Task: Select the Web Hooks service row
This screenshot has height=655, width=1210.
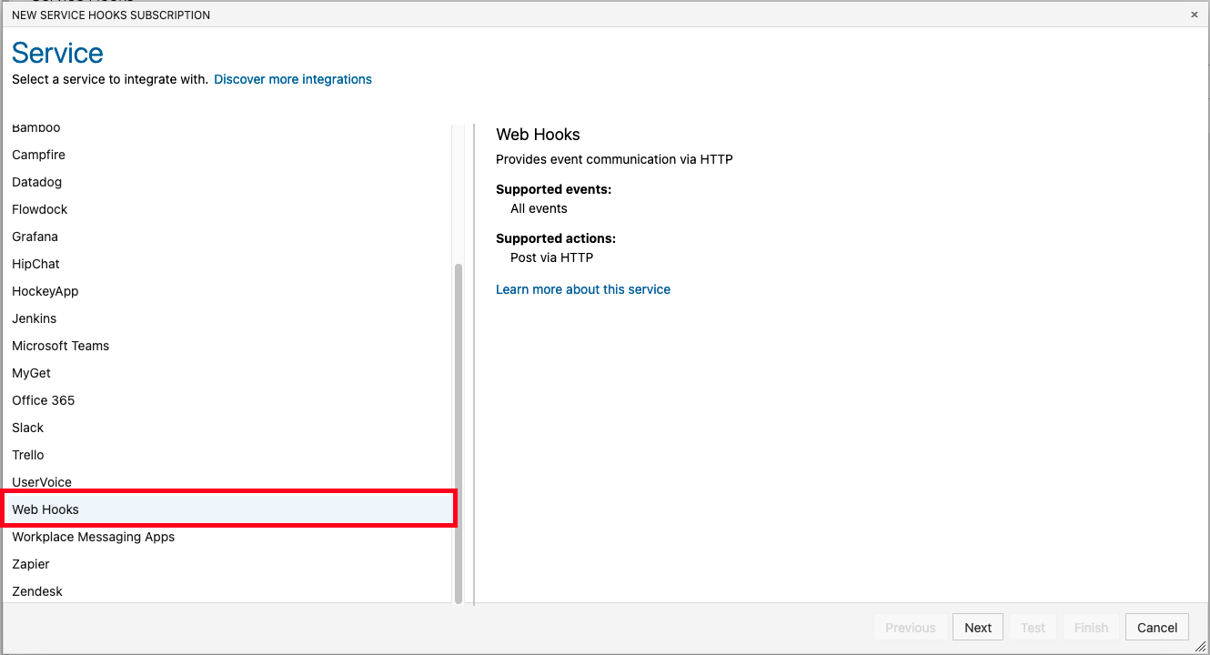Action: [228, 509]
